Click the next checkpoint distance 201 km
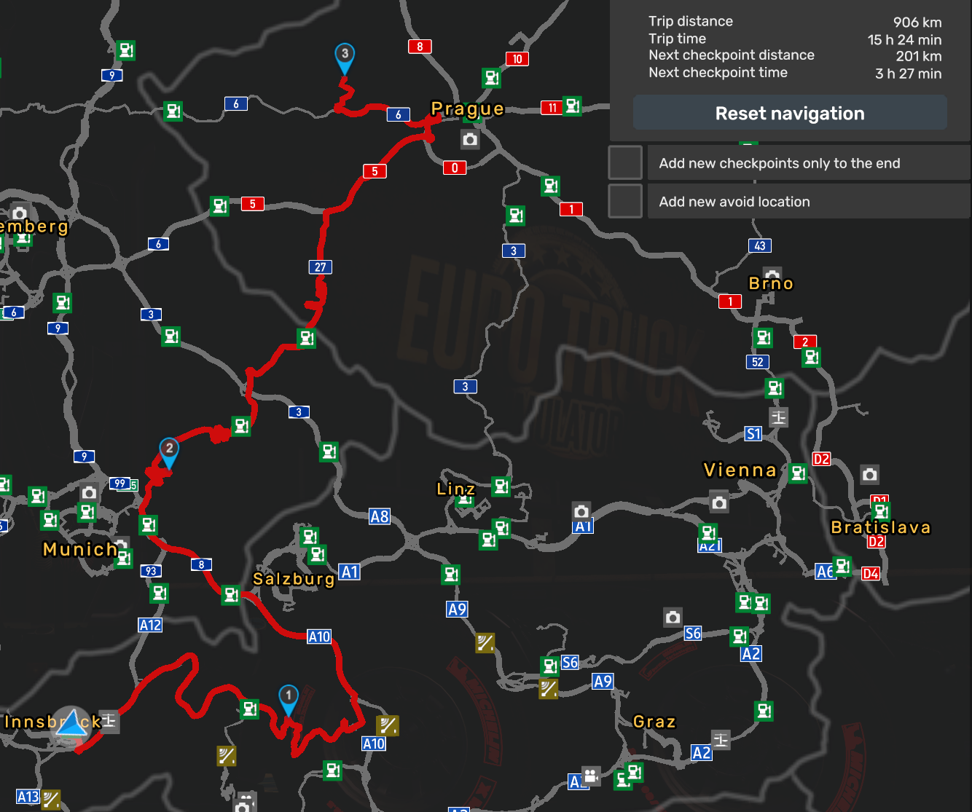 tap(919, 56)
